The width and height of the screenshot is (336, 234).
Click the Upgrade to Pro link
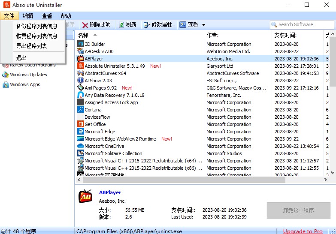[x=303, y=231]
